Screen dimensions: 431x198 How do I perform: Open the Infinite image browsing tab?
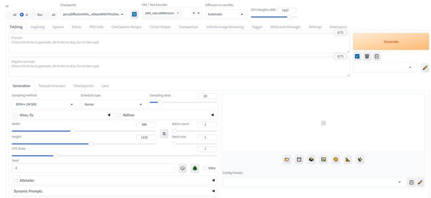pyautogui.click(x=225, y=27)
